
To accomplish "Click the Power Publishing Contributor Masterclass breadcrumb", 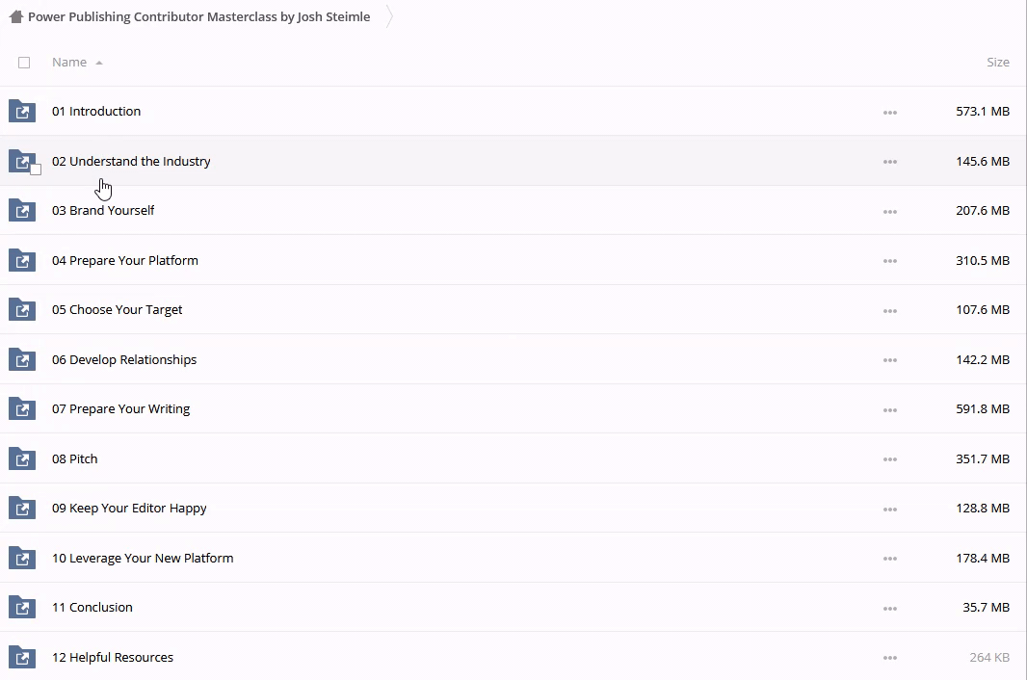I will (x=198, y=16).
